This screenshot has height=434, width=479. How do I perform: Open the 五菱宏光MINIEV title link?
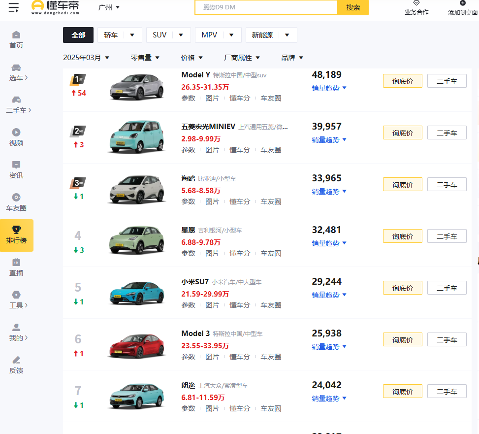[208, 127]
